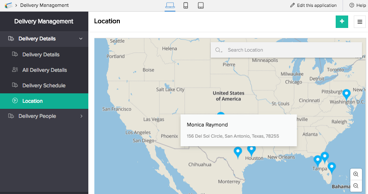Click Edit this application
The image size is (368, 194).
point(313,6)
